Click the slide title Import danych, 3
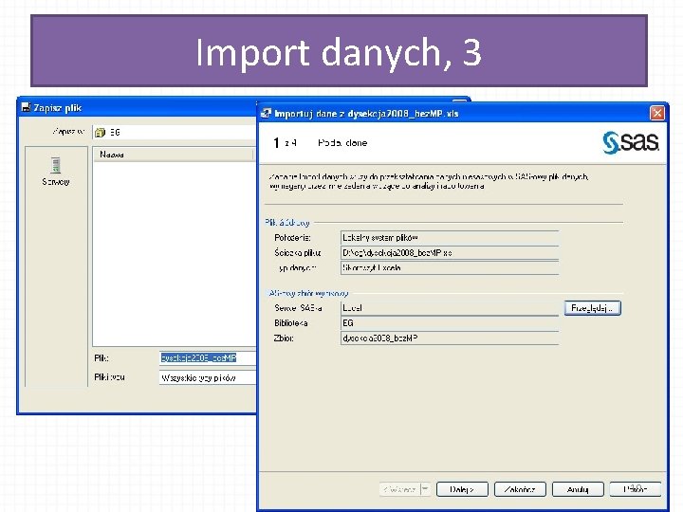Screen dimensions: 683x512 339,52
